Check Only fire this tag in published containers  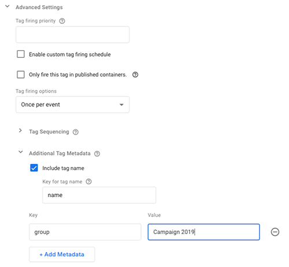tap(21, 75)
